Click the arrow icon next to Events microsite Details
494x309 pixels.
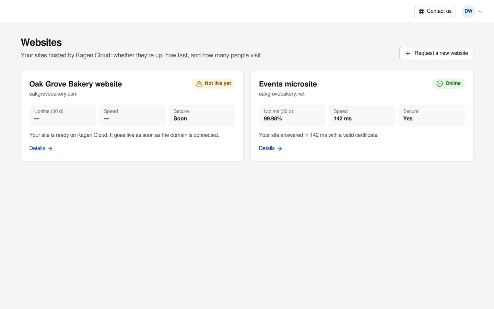tap(280, 149)
